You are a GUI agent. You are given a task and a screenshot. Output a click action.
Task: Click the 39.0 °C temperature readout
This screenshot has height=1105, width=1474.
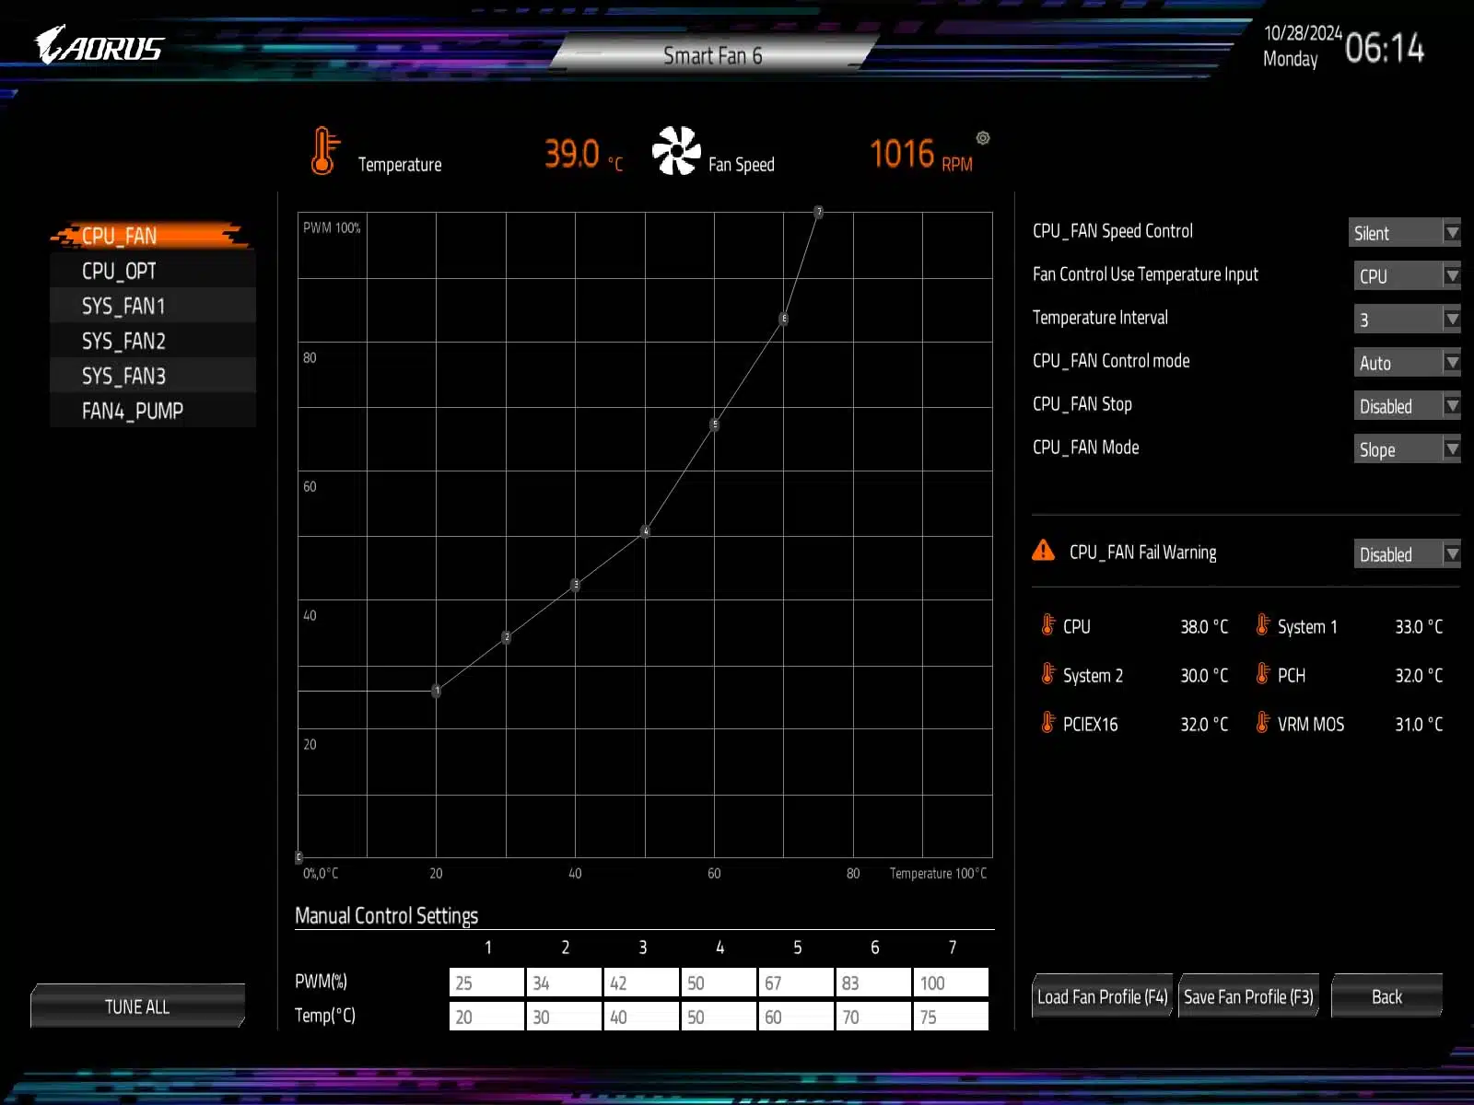(583, 154)
